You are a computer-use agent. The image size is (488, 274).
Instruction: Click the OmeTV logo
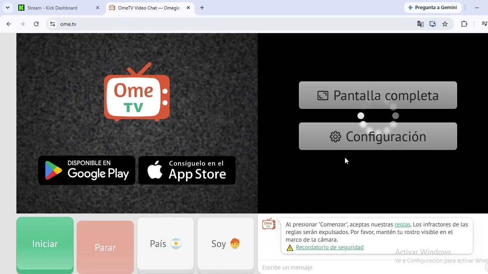137,92
